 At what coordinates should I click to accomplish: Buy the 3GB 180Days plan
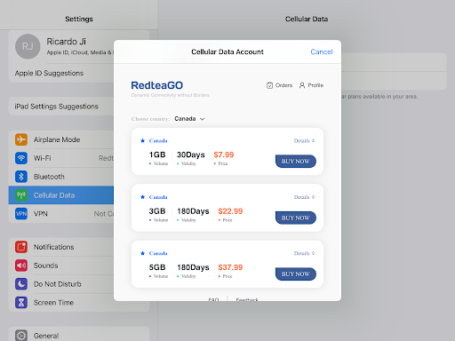296,218
